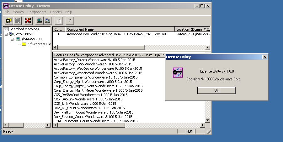The height and width of the screenshot is (142, 283).
Task: Close the License Utility about dialog
Action: (x=264, y=57)
